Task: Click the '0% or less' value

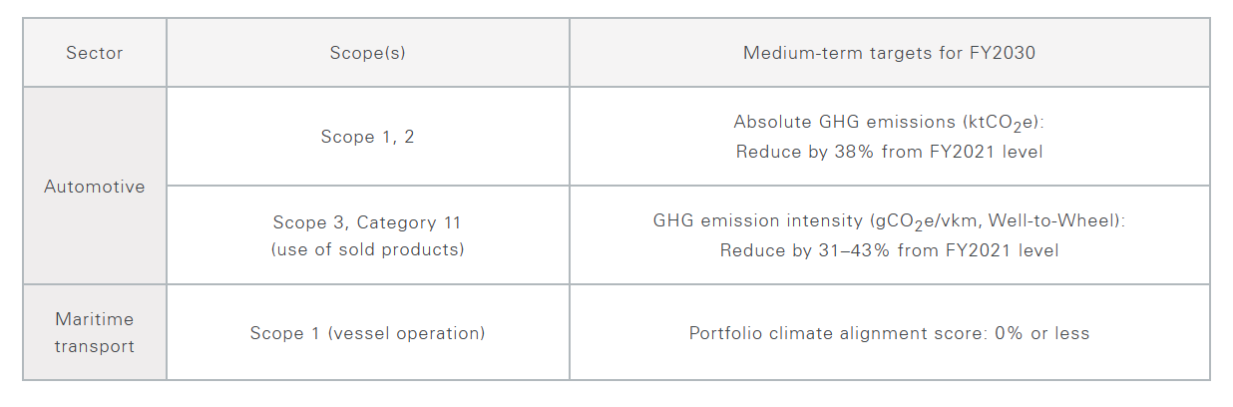Action: [1042, 332]
